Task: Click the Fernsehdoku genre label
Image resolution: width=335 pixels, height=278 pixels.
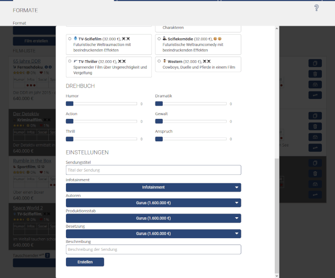Action: [x=30, y=67]
